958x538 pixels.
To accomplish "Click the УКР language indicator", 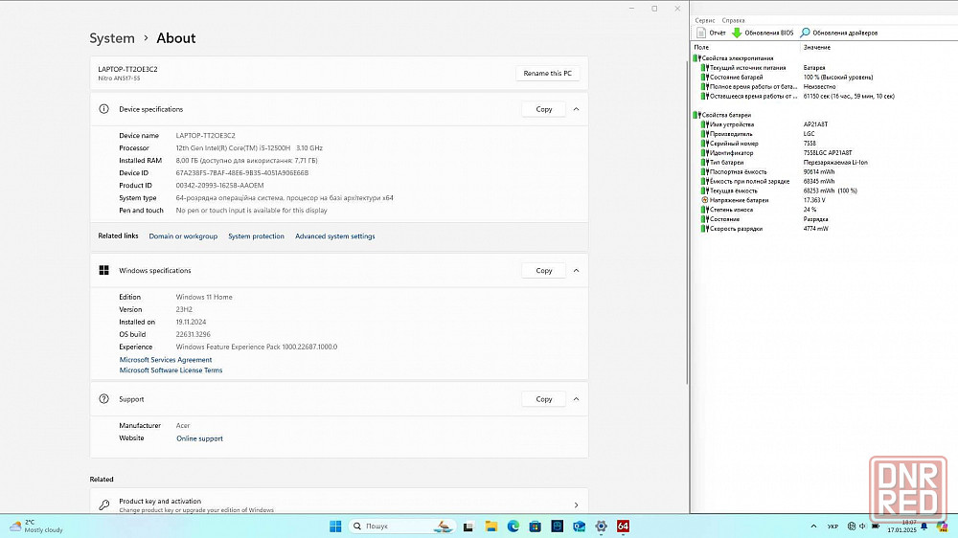I will [x=833, y=527].
